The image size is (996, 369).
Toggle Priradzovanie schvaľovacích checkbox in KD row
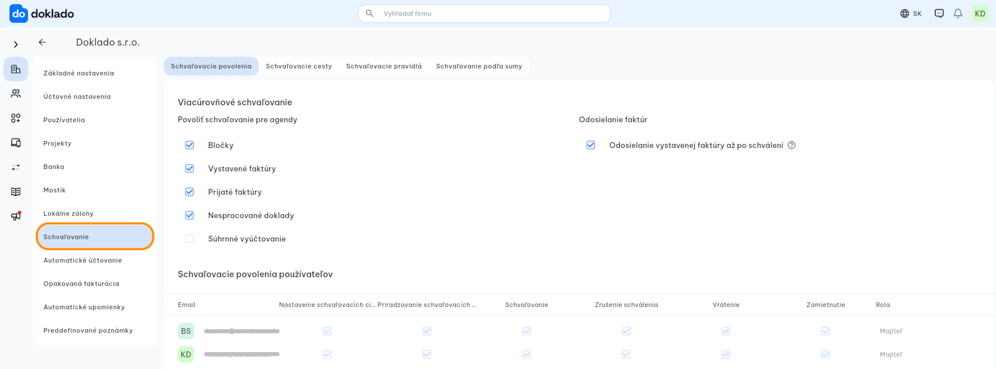tap(427, 355)
